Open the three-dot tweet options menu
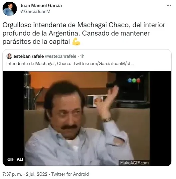 [x=169, y=5]
